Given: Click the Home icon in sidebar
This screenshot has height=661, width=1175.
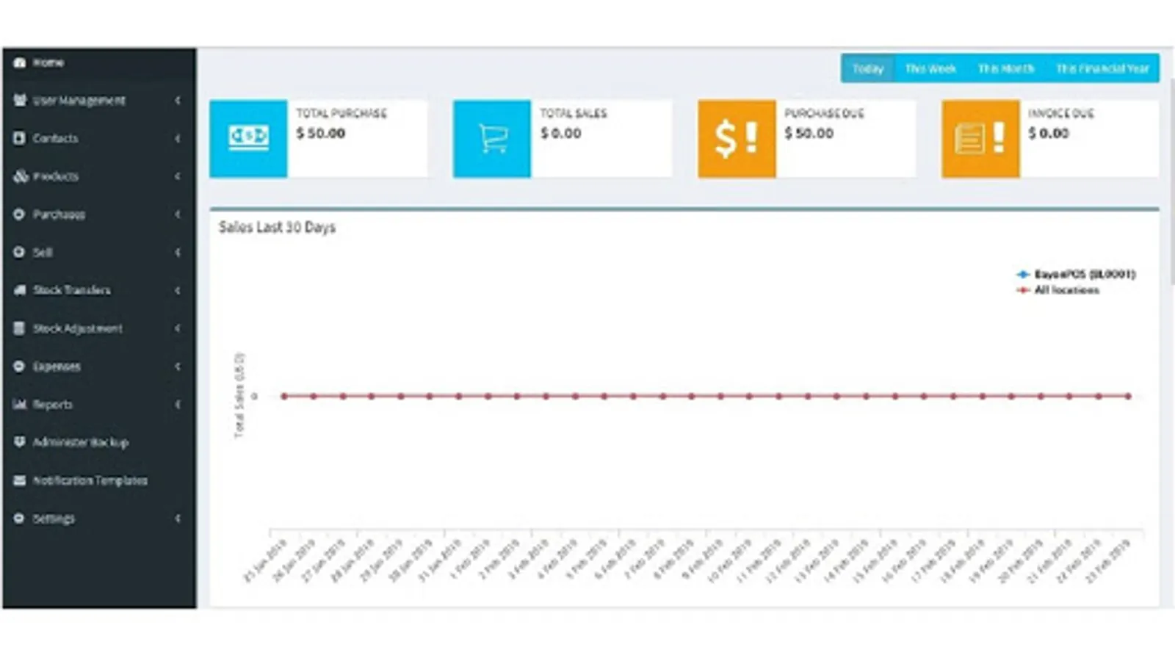Looking at the screenshot, I should (x=20, y=62).
